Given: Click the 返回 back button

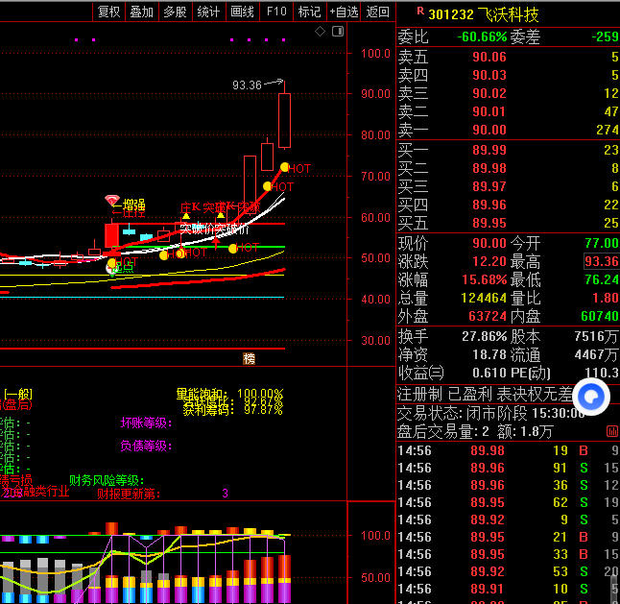Looking at the screenshot, I should click(x=378, y=12).
